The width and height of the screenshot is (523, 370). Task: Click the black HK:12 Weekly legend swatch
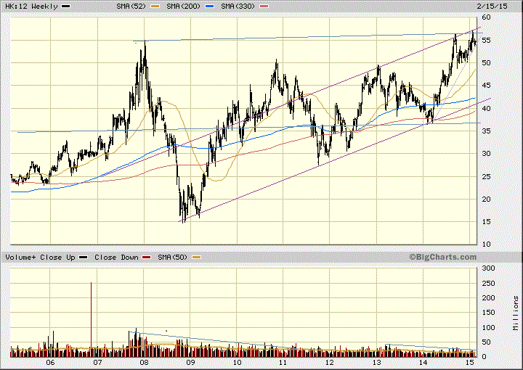pyautogui.click(x=66, y=7)
